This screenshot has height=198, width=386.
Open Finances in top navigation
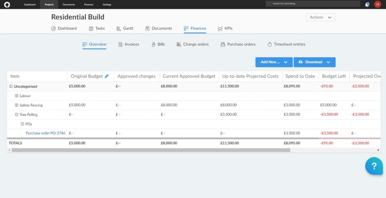point(88,4)
